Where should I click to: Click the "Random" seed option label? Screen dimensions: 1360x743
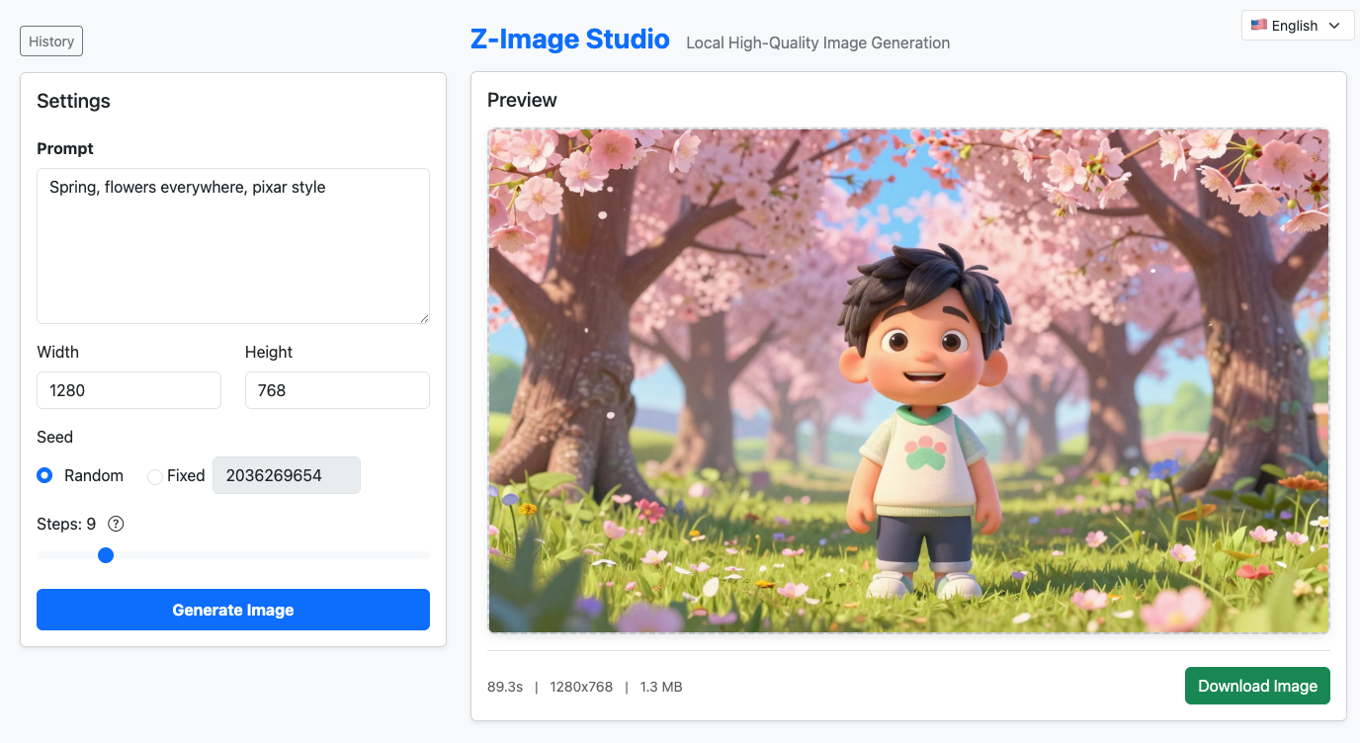click(x=94, y=475)
